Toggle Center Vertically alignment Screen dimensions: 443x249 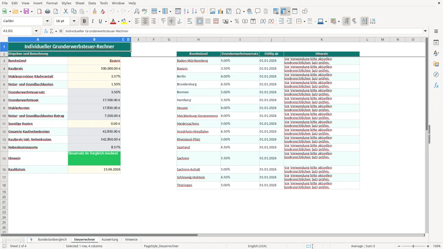tap(171, 21)
